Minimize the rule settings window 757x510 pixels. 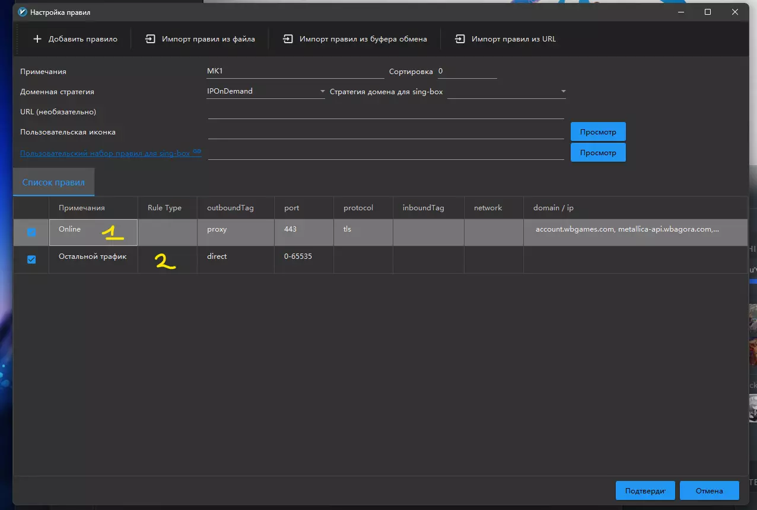(680, 12)
